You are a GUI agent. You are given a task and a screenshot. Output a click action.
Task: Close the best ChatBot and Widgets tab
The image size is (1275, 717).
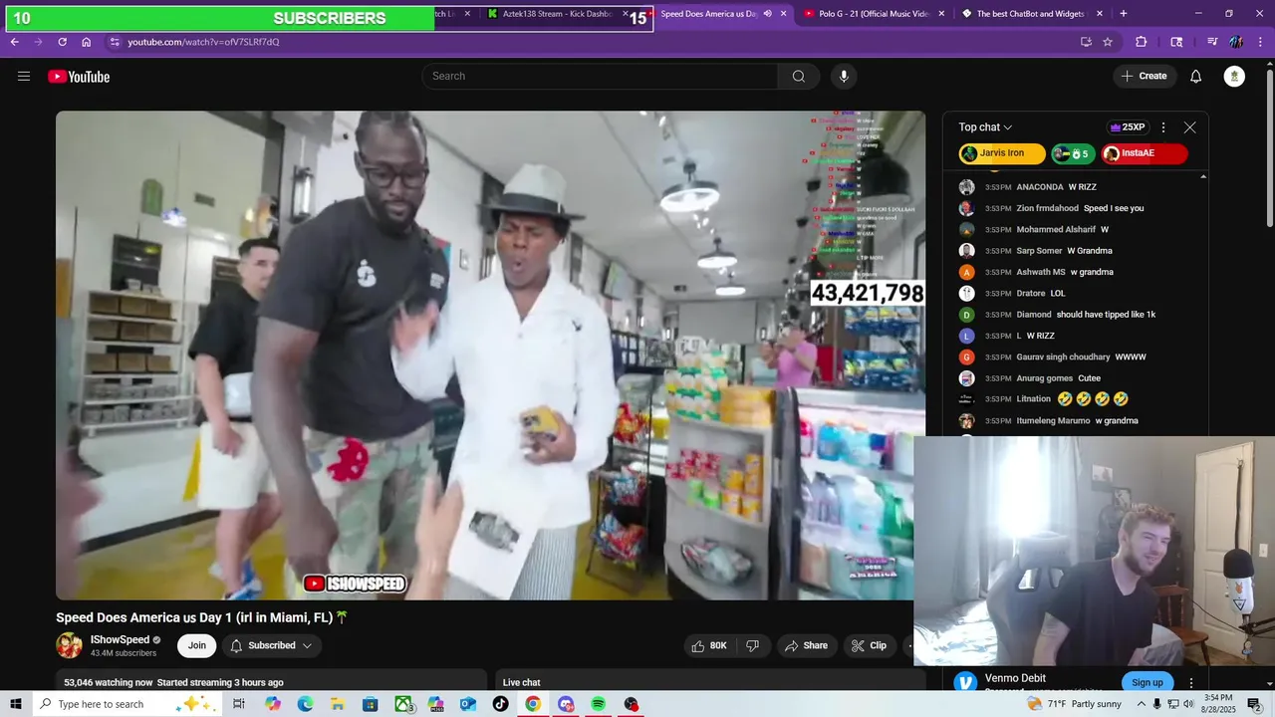pos(1099,14)
